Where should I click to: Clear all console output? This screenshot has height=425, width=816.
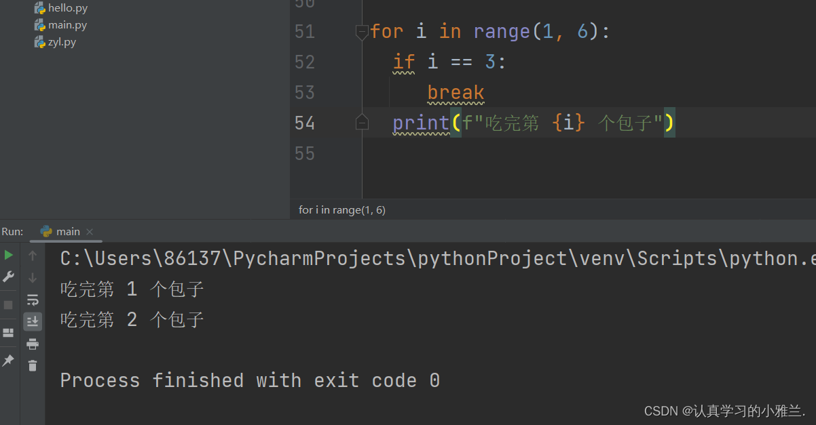pos(32,366)
